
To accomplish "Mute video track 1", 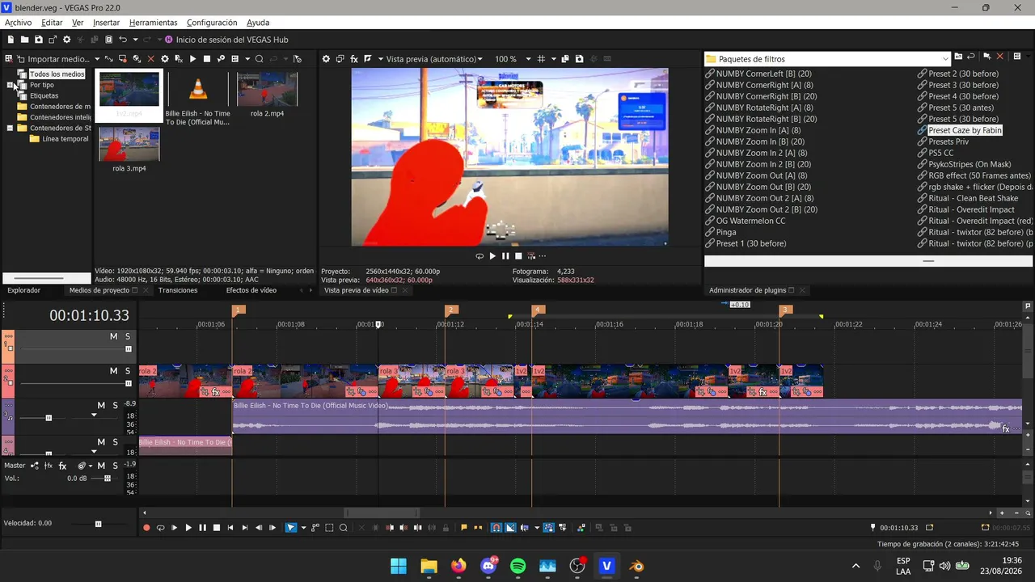I will pos(114,336).
